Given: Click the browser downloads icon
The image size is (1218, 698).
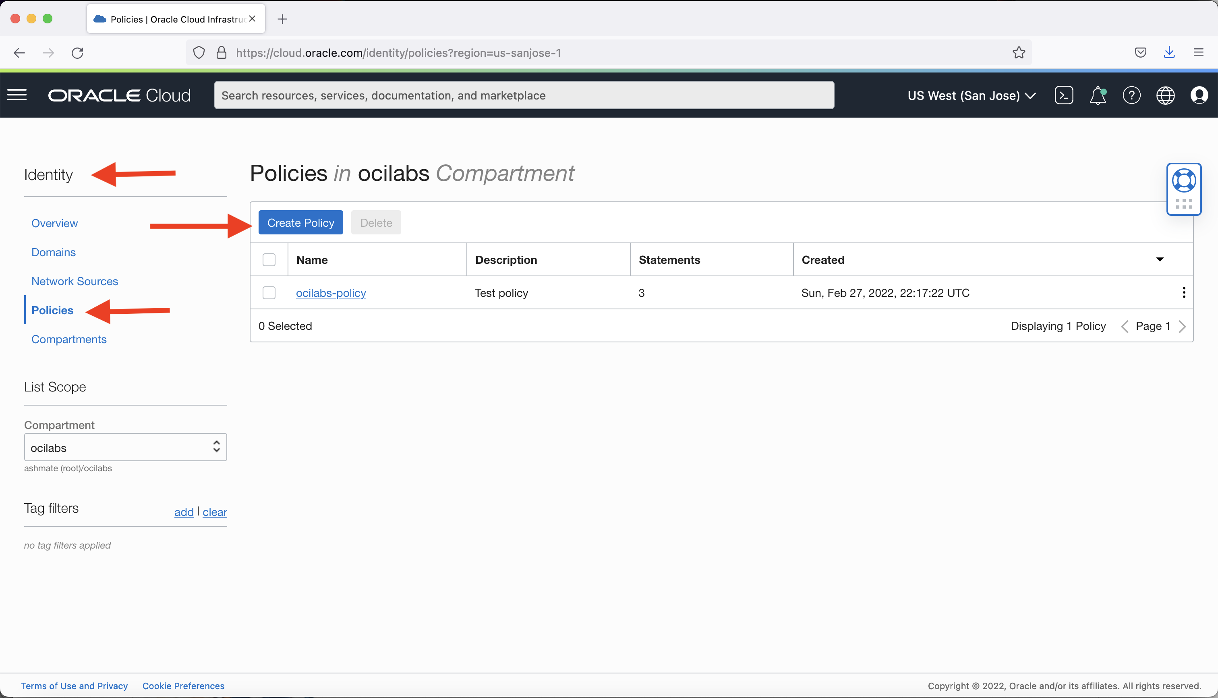Looking at the screenshot, I should point(1170,52).
